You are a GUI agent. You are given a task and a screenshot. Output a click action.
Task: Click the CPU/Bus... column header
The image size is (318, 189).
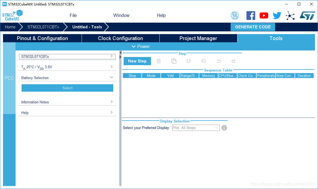tap(228, 76)
